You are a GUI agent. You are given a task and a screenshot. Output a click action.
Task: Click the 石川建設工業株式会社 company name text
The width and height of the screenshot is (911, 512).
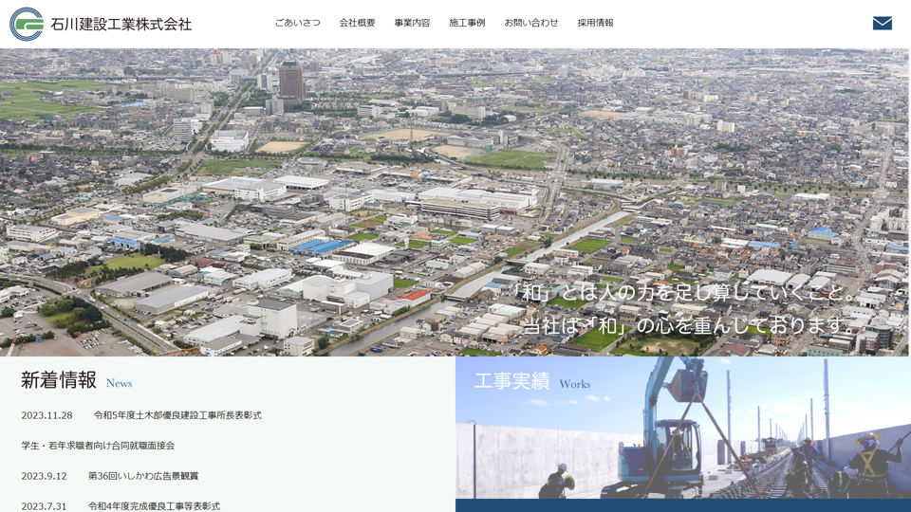coord(121,24)
